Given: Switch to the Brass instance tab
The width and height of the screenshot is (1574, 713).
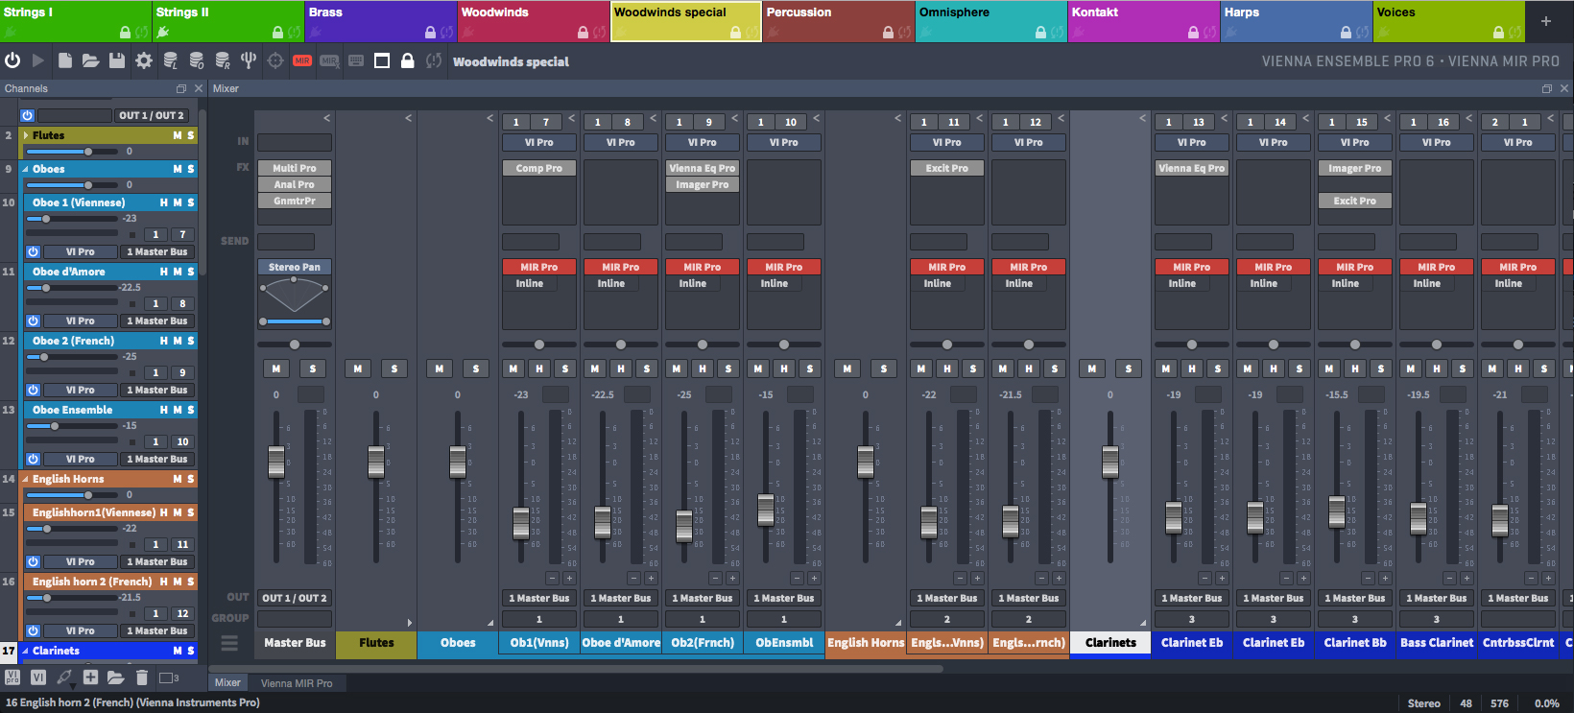Looking at the screenshot, I should tap(381, 20).
